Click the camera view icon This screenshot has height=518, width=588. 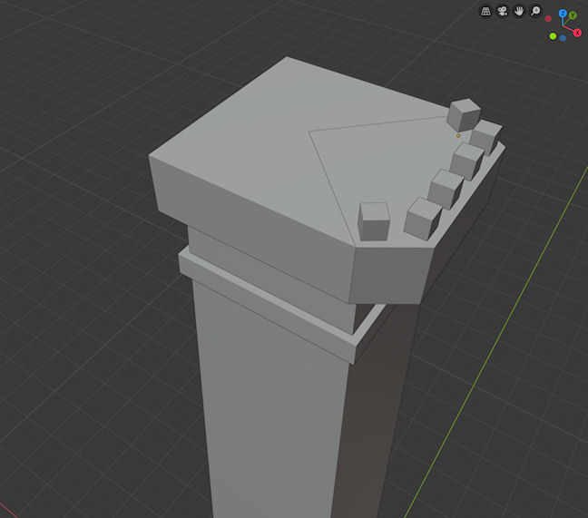[x=503, y=12]
